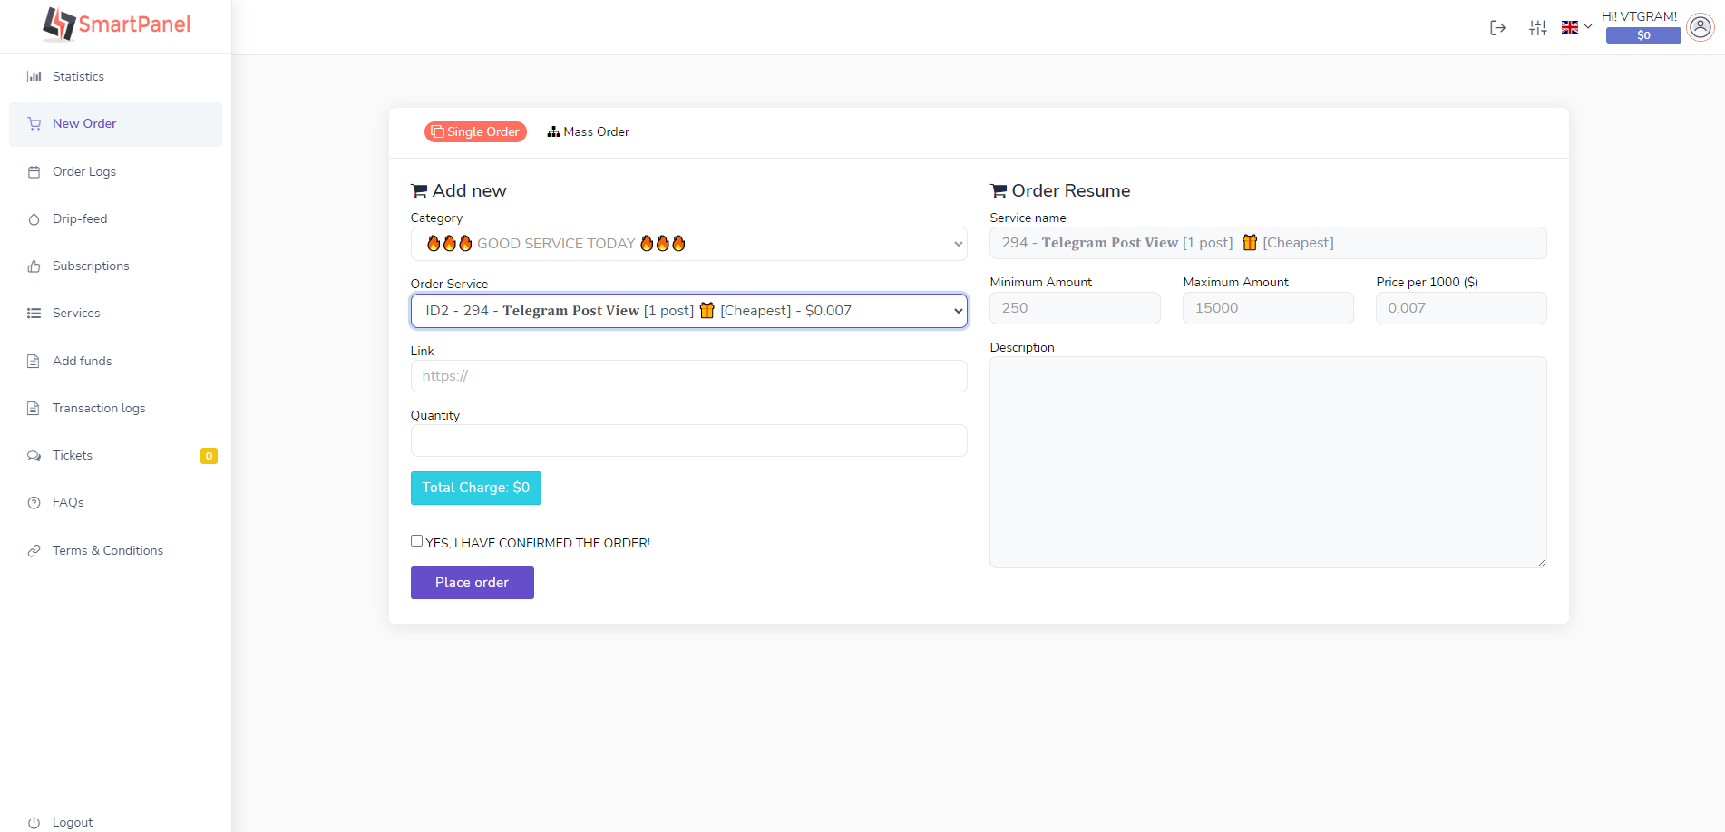Click the tickets count badge
This screenshot has height=832, width=1725.
pos(209,456)
